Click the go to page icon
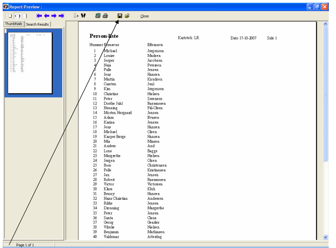The width and height of the screenshot is (336, 248). click(76, 16)
